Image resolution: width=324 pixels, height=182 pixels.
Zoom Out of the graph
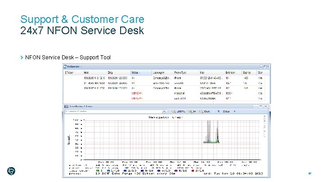point(204,111)
